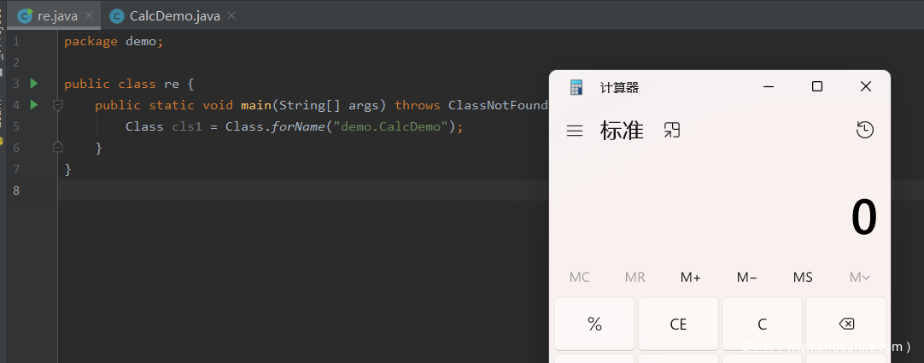Viewport: 924px width, 363px height.
Task: Maximize the Calculator window
Action: [x=816, y=86]
